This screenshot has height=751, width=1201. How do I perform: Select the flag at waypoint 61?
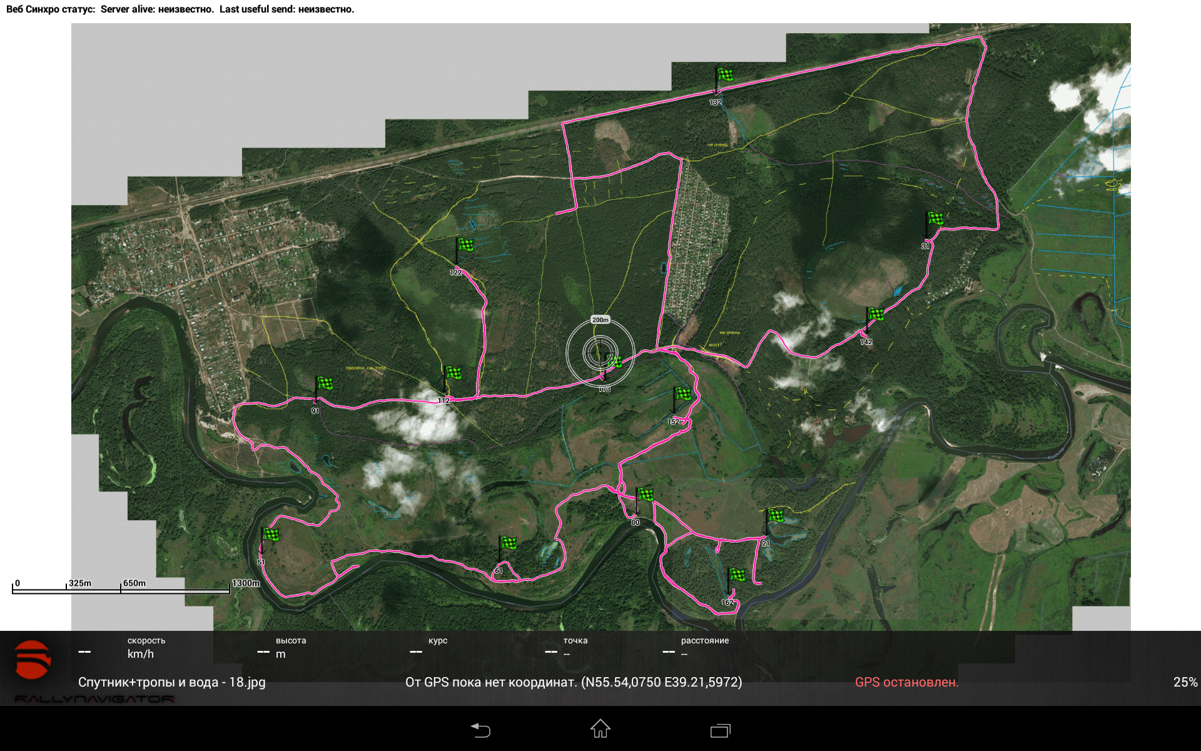[507, 544]
